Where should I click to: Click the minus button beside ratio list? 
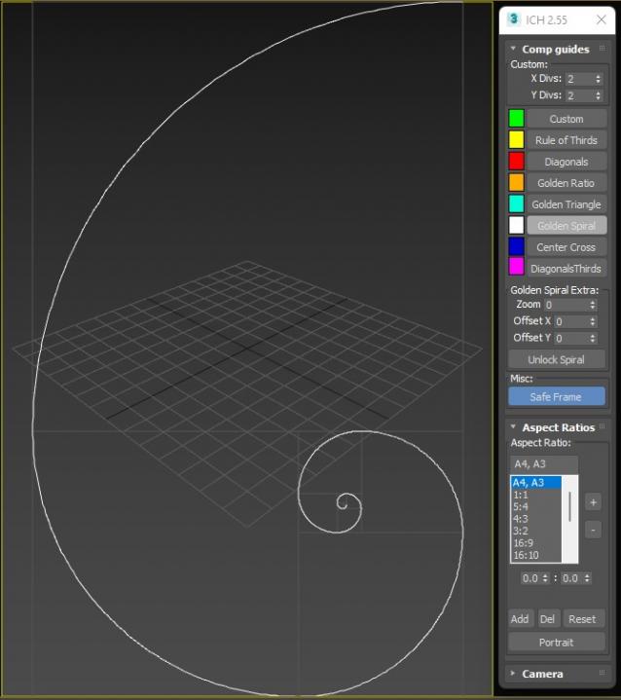click(x=593, y=531)
